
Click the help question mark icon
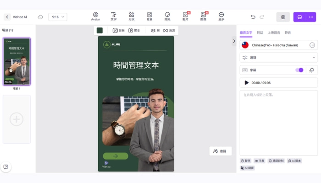pos(6,167)
